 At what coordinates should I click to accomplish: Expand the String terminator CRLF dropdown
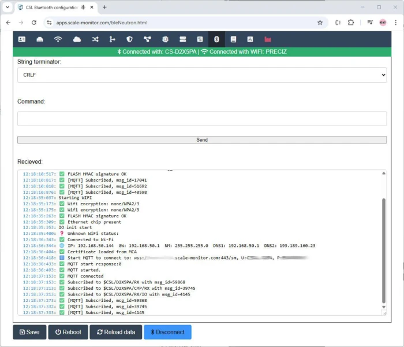(202, 75)
